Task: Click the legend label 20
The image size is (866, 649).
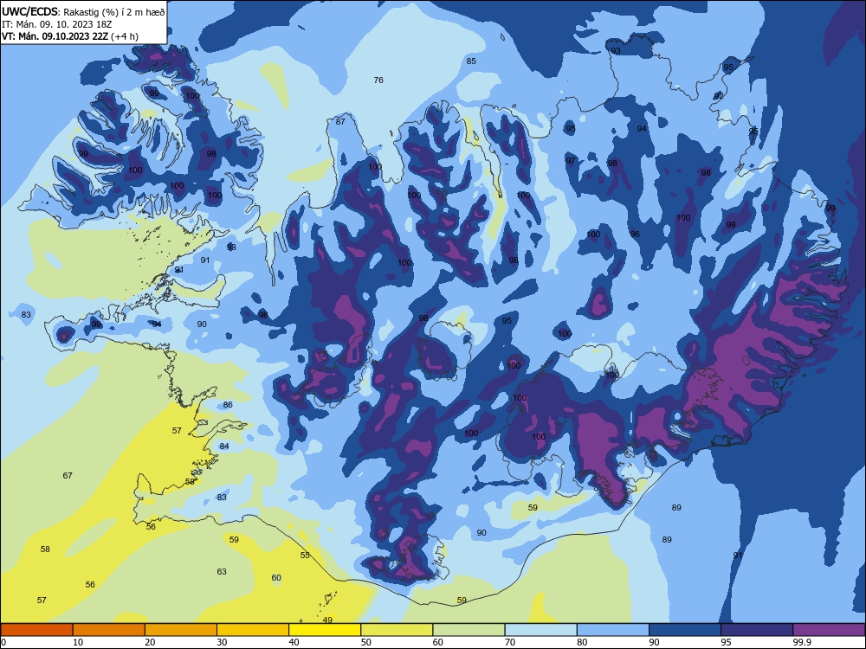Action: tap(150, 642)
